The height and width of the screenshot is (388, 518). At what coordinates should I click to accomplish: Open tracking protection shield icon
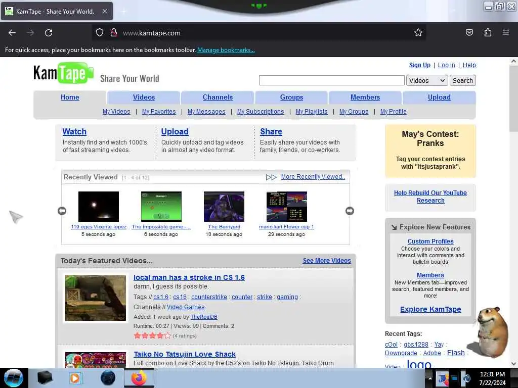(100, 33)
